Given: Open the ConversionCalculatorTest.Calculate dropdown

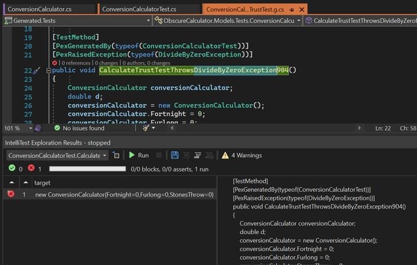Looking at the screenshot, I should coord(57,155).
